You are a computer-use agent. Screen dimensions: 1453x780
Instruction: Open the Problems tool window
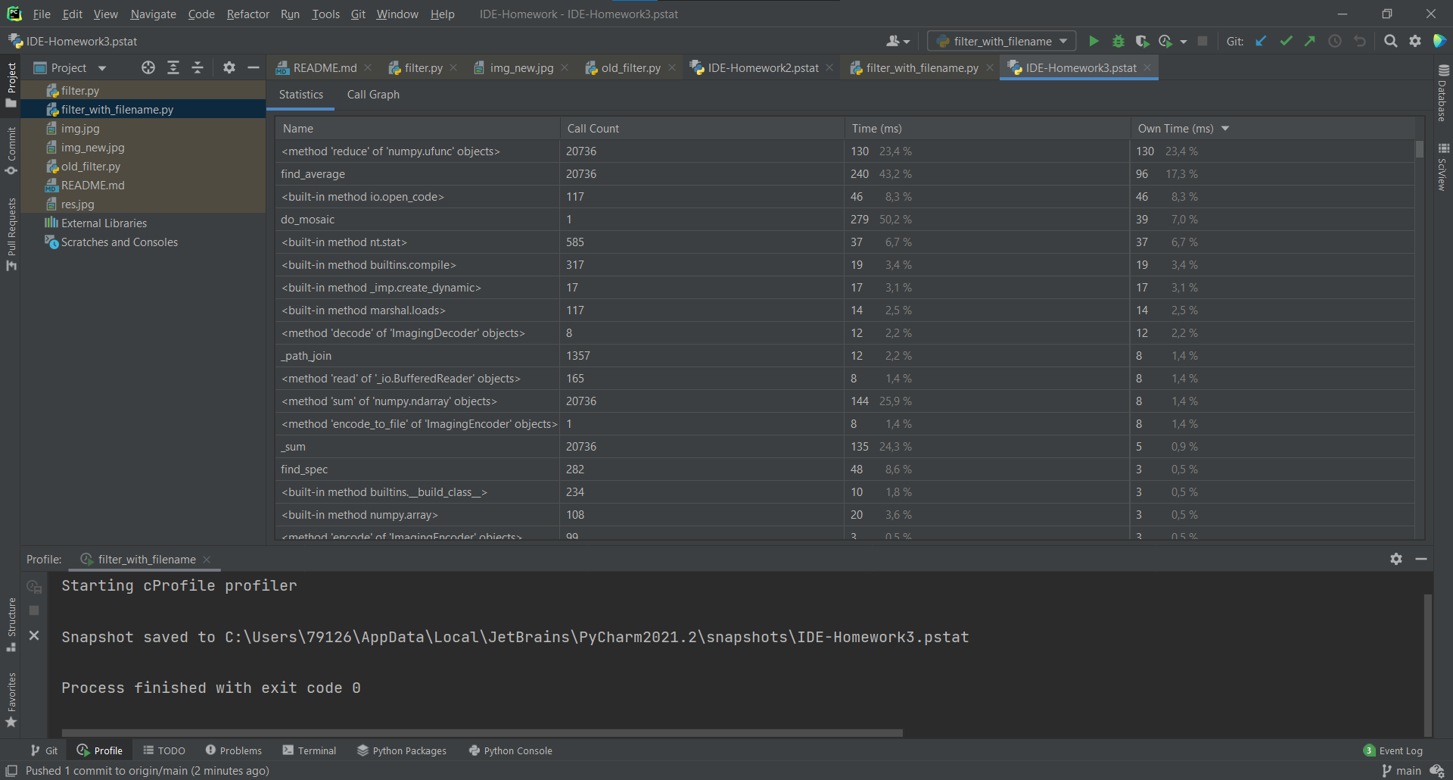click(234, 751)
